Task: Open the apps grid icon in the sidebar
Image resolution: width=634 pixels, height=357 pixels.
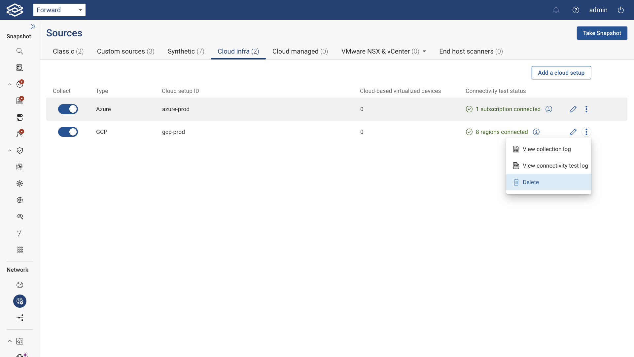Action: (x=20, y=250)
